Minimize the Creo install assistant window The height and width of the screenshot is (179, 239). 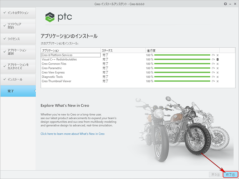pyautogui.click(x=230, y=4)
